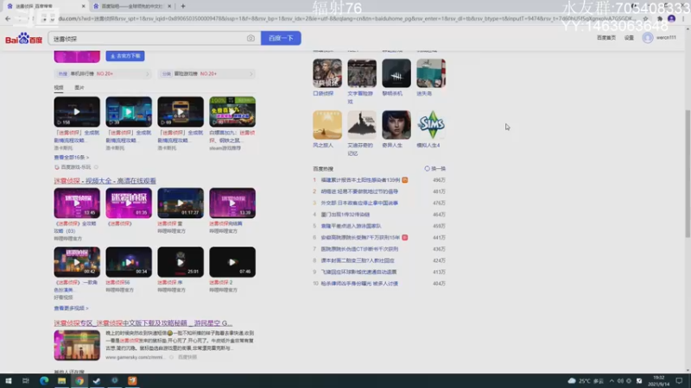This screenshot has height=388, width=691.
Task: Click the page vertical scrollbar
Action: tap(687, 174)
